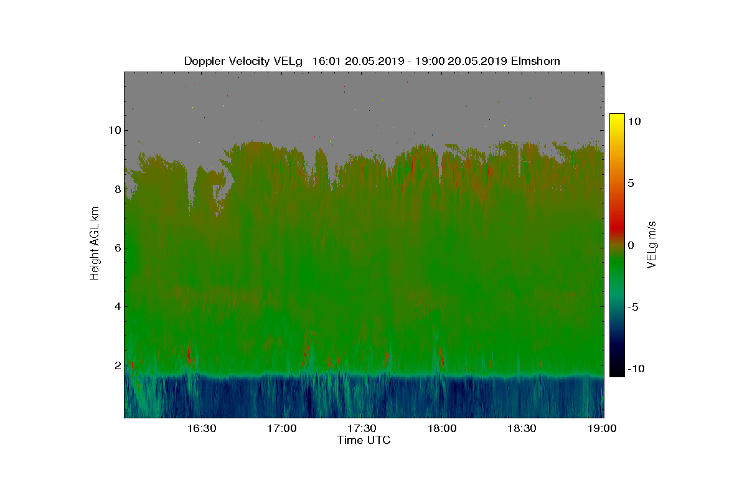
Task: Click the '18:30' time tick label
Action: [522, 428]
